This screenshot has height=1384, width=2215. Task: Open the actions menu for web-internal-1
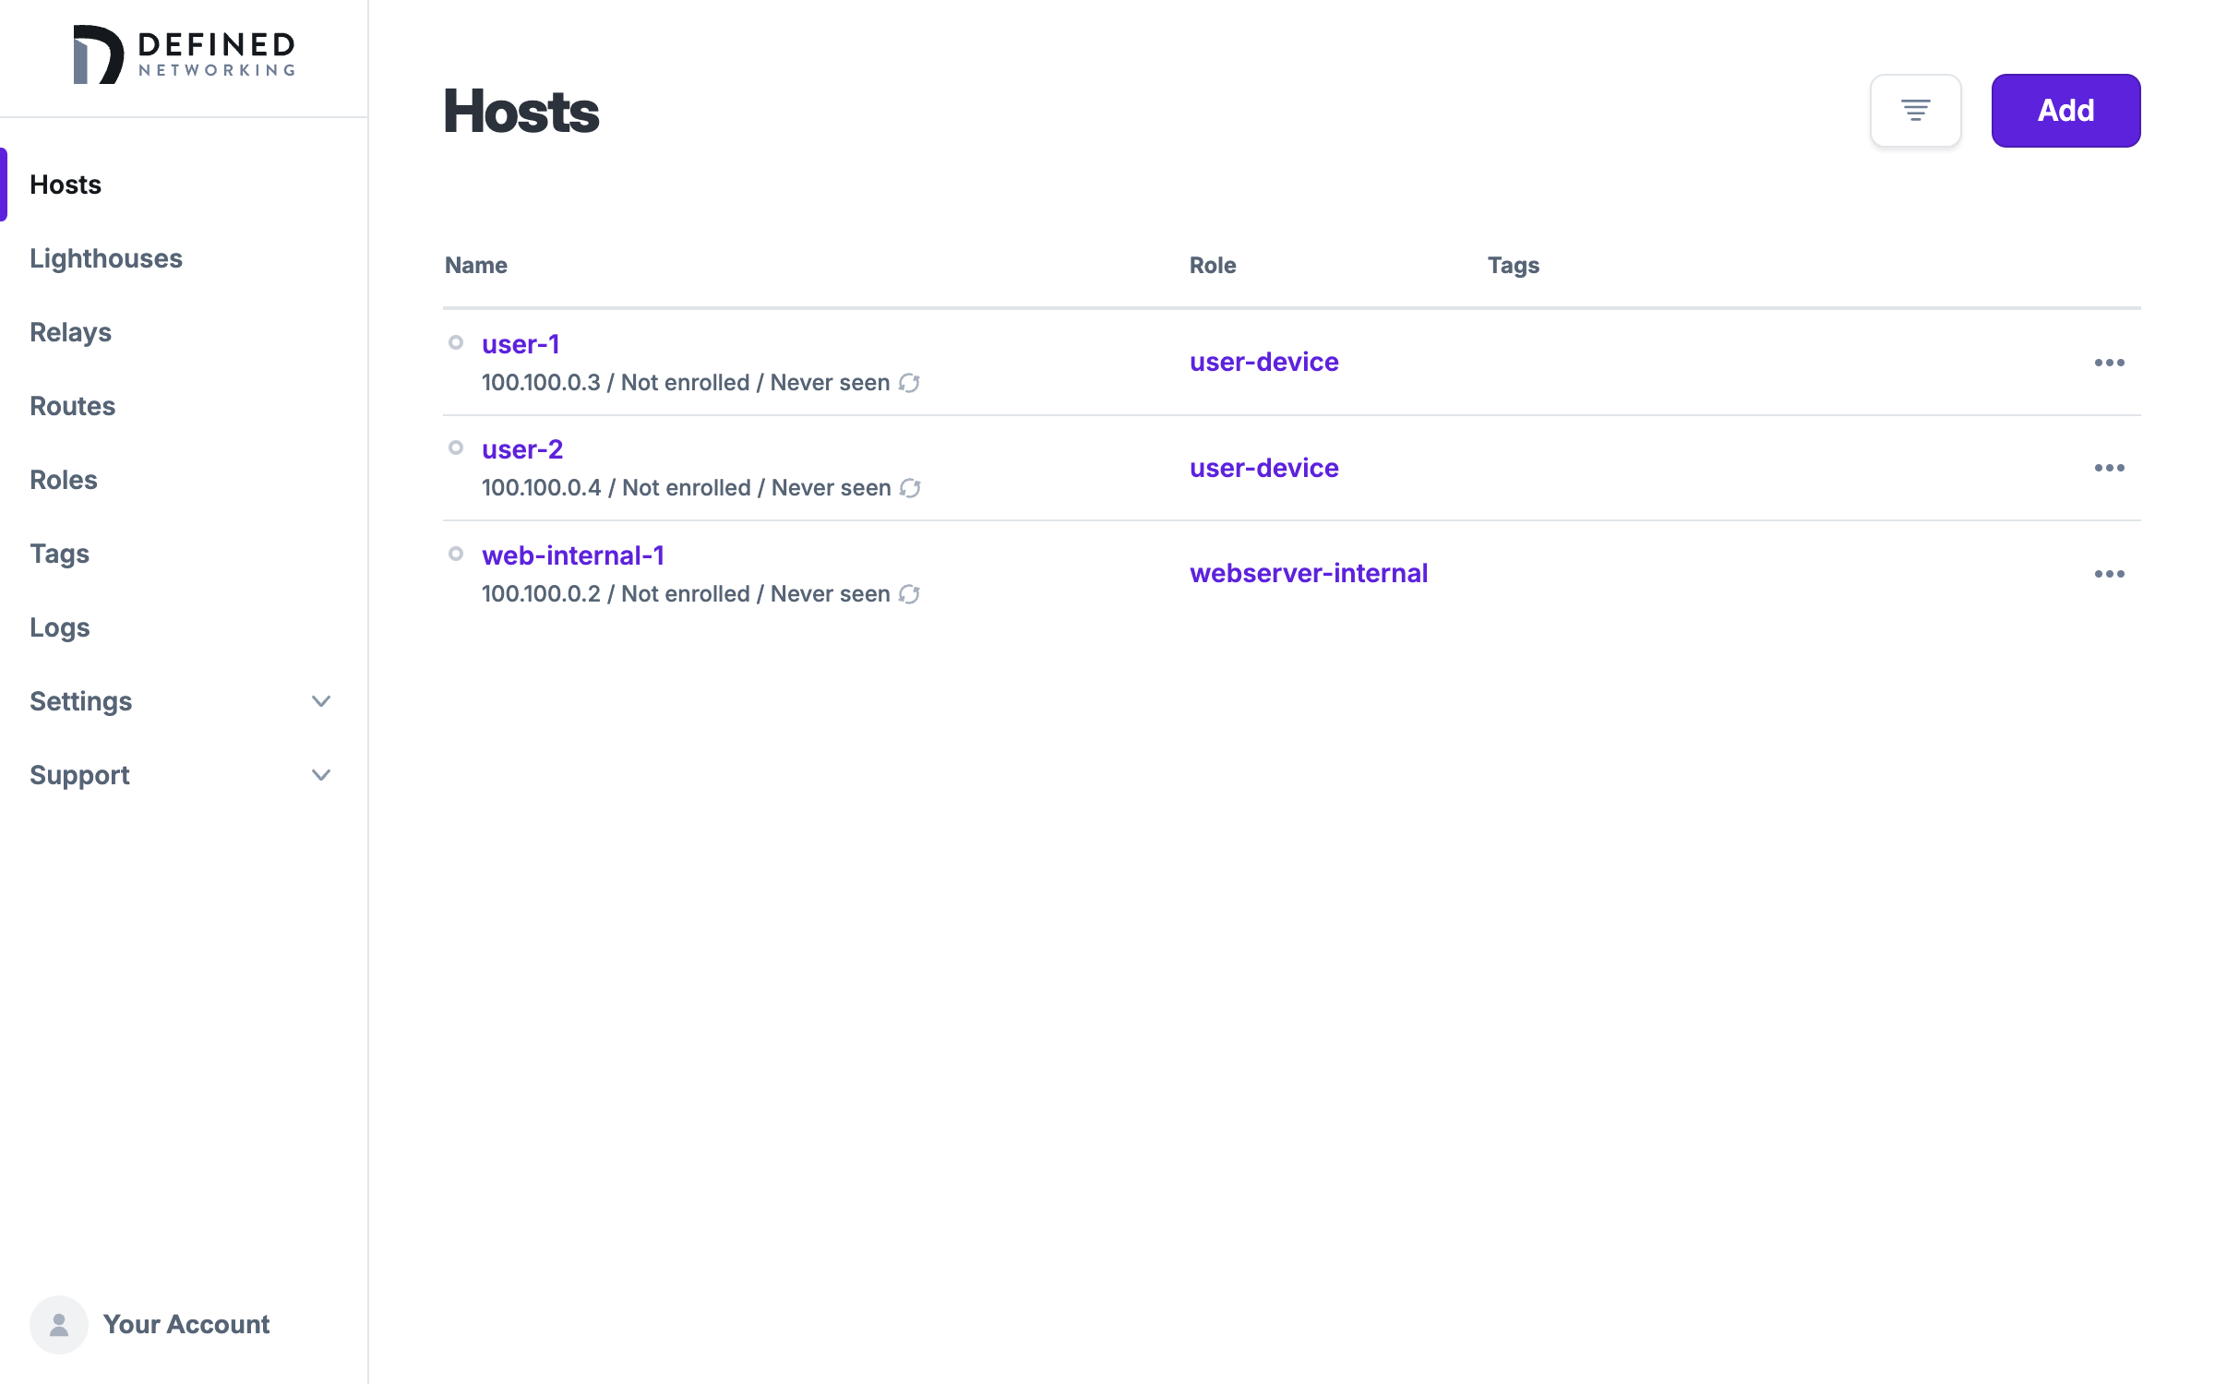[2108, 574]
